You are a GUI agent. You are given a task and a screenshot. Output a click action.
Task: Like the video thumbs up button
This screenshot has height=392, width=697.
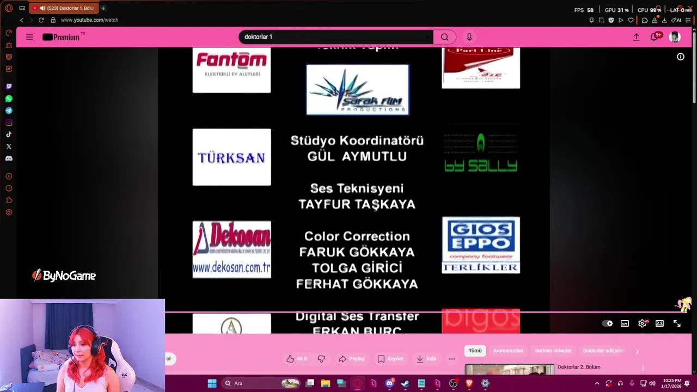(297, 359)
